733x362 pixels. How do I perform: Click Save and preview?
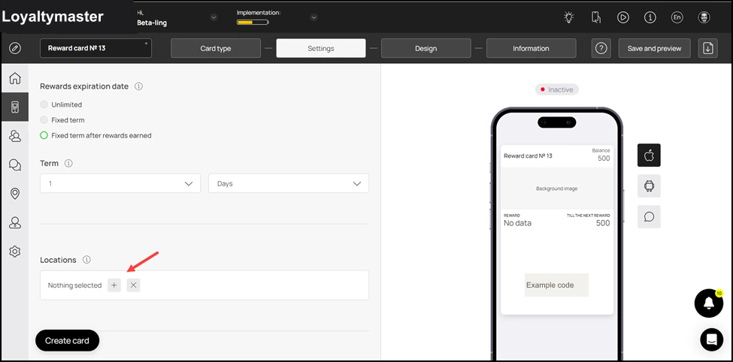[x=655, y=48]
